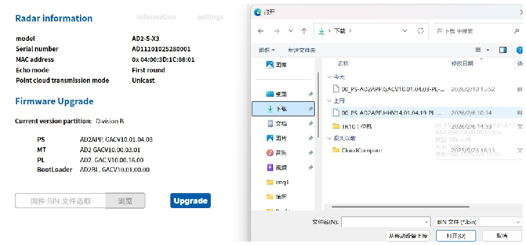Click the Division B partition value
This screenshot has width=526, height=245.
click(110, 121)
